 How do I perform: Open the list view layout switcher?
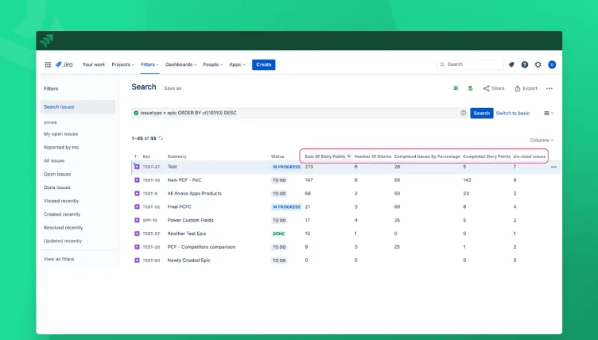point(549,113)
